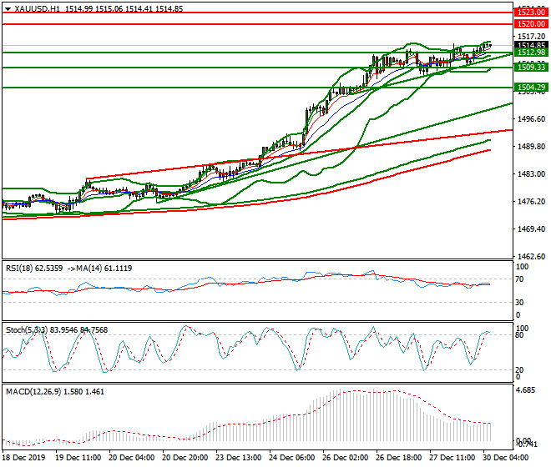Select the 26 Dec 02:00 time label
Image resolution: width=551 pixels, height=467 pixels.
pyautogui.click(x=345, y=458)
